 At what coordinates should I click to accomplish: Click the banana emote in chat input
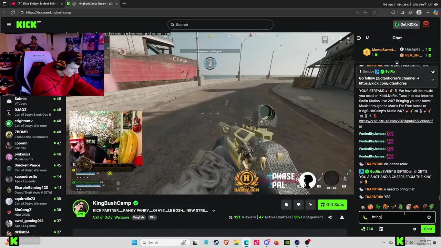pyautogui.click(x=365, y=217)
